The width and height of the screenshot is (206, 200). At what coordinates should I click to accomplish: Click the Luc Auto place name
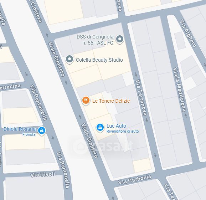pyautogui.click(x=116, y=126)
